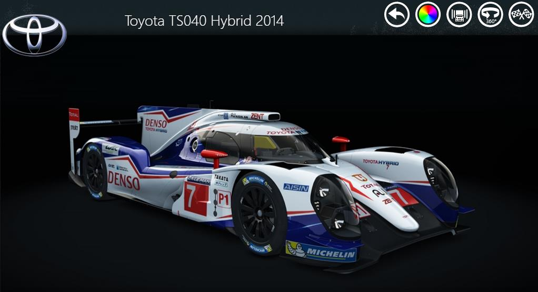Activate the 360° rotate view icon
Image resolution: width=538 pixels, height=292 pixels.
click(490, 14)
